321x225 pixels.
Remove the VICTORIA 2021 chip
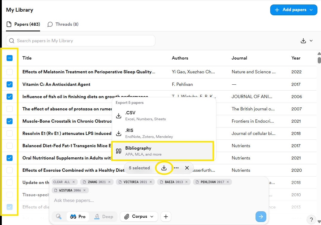151,182
